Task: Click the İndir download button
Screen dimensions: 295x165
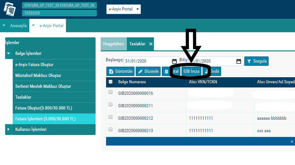Action: coord(212,71)
